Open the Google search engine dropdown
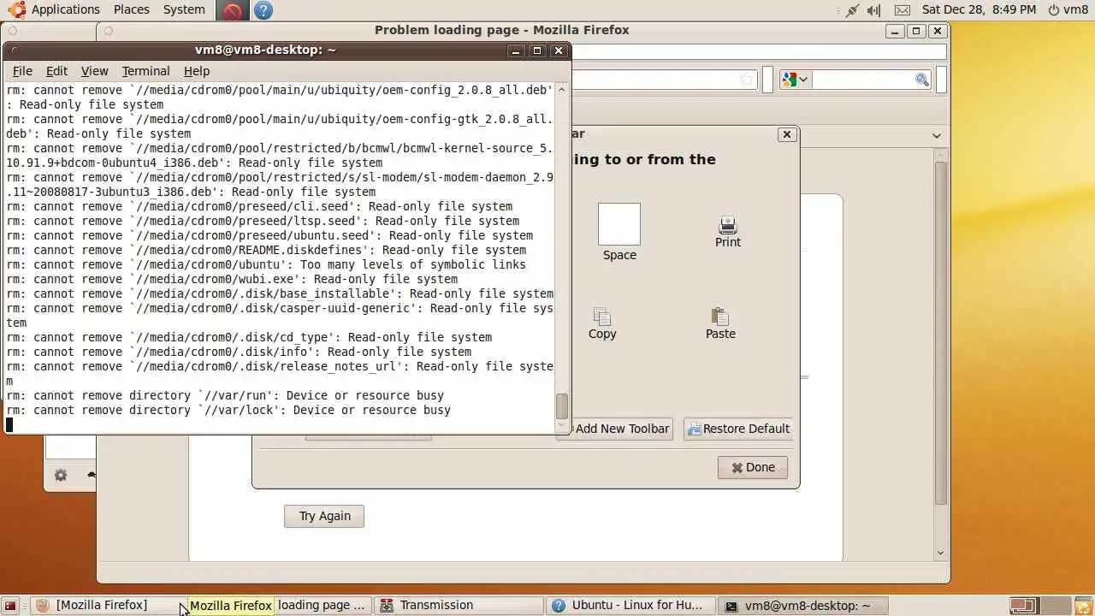This screenshot has width=1095, height=616. (795, 80)
